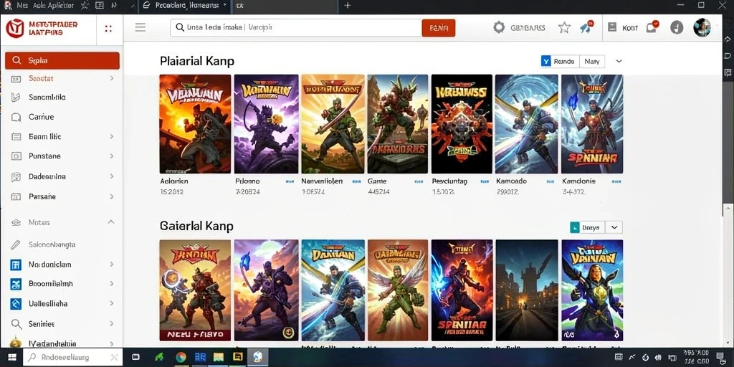Screen dimensions: 734x367
Task: Collapse the Motars section chevron
Action: point(111,222)
